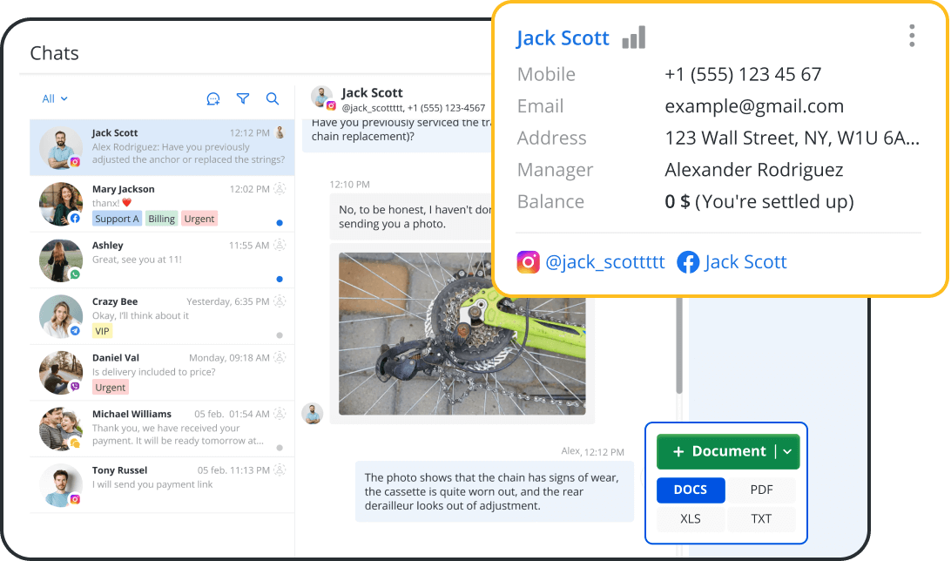Click the Urgent tag on Daniel Val's chat

(112, 386)
